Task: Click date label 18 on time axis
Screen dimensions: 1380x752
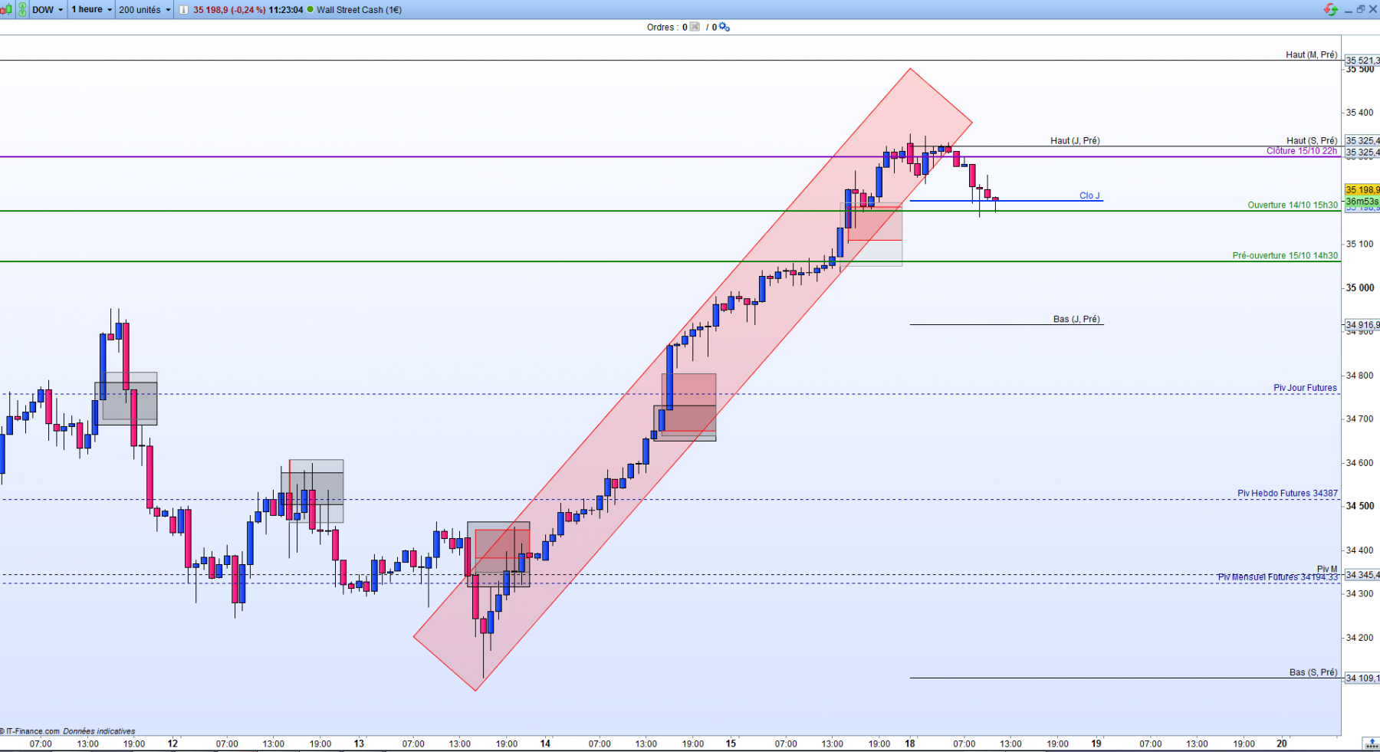Action: click(x=910, y=744)
